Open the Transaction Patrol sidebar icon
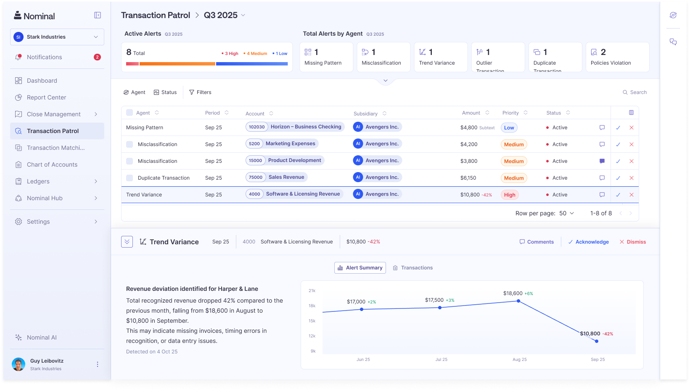The image size is (690, 392). pyautogui.click(x=19, y=131)
